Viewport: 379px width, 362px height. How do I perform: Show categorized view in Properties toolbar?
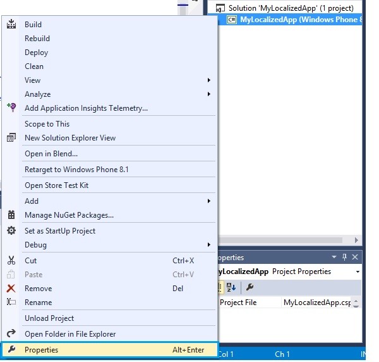(220, 287)
